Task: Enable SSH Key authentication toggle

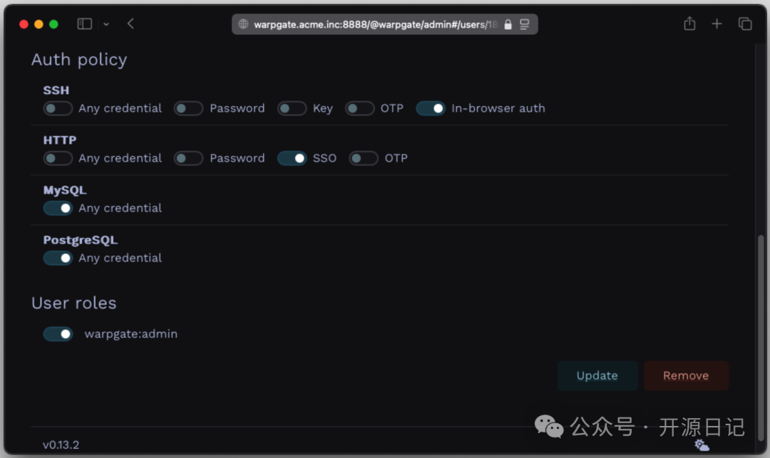Action: (x=292, y=108)
